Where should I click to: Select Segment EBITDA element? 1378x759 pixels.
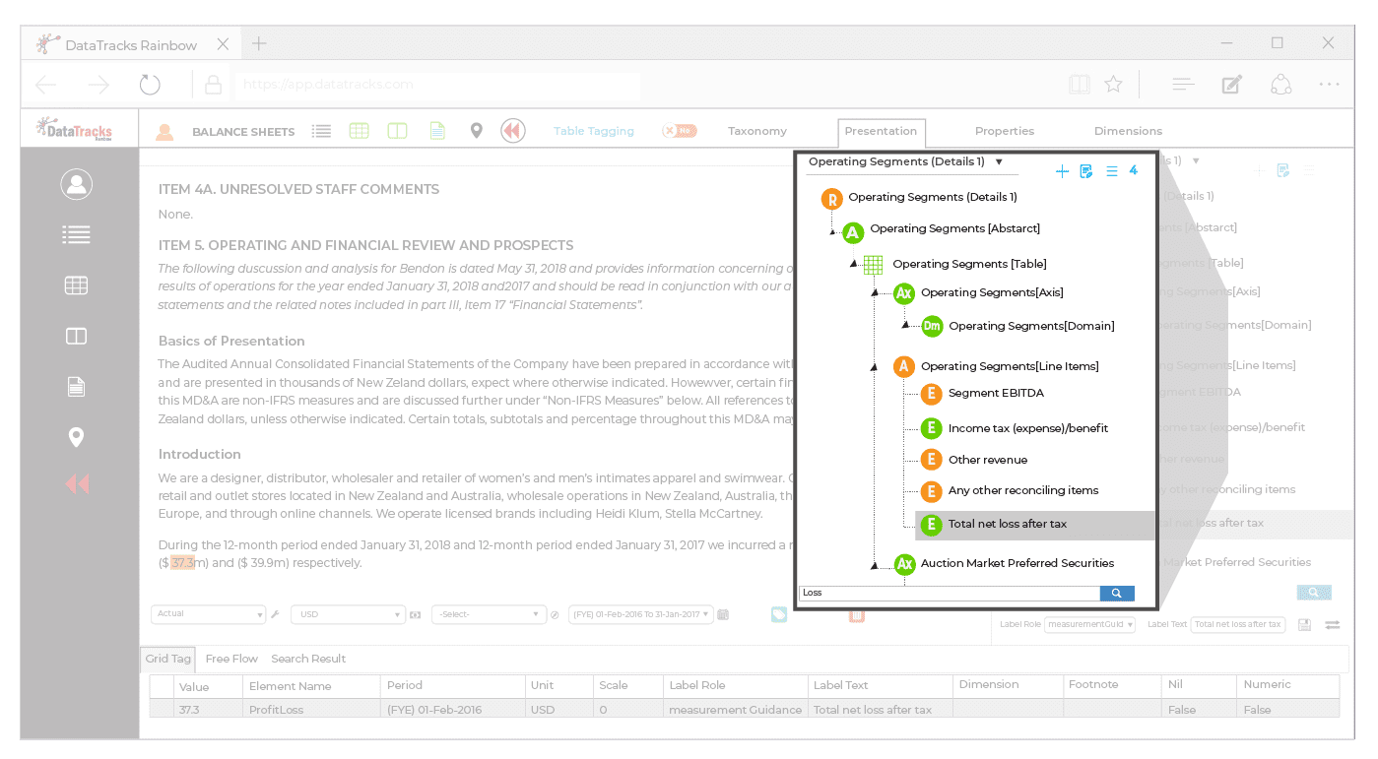click(x=996, y=394)
